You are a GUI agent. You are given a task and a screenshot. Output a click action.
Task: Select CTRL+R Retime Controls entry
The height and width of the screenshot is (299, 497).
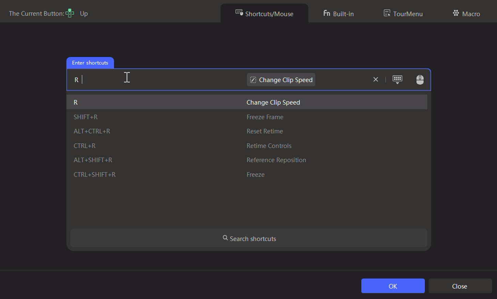pos(247,146)
